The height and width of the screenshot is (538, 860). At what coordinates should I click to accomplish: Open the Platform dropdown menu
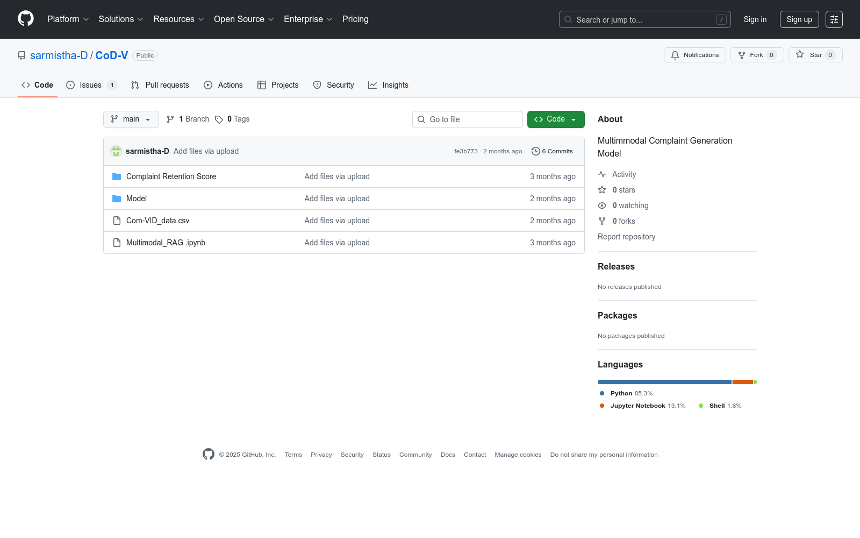68,19
